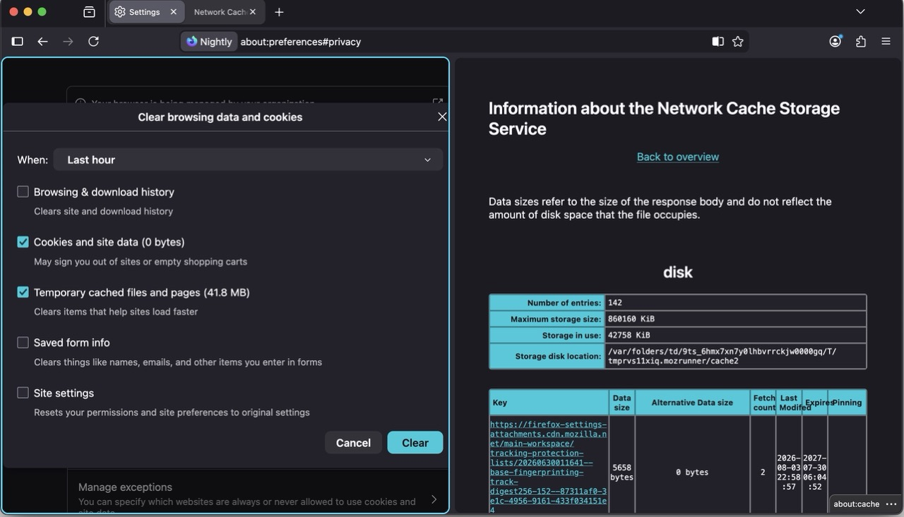904x517 pixels.
Task: Click the 0 bytes alternative data cell
Action: tap(692, 472)
